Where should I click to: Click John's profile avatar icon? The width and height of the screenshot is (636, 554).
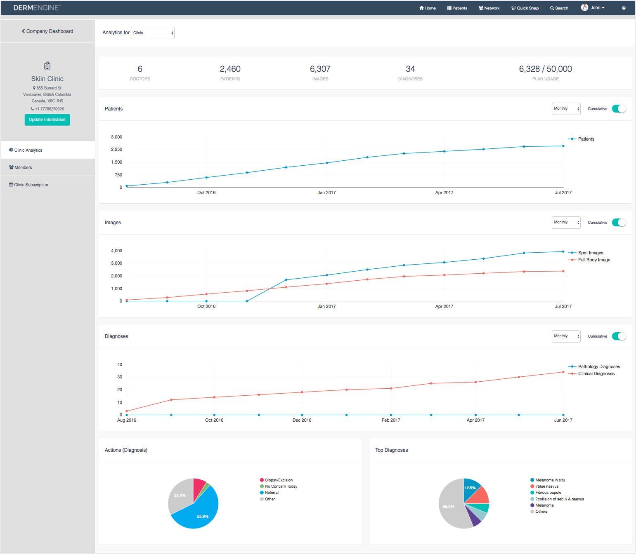(x=584, y=7)
